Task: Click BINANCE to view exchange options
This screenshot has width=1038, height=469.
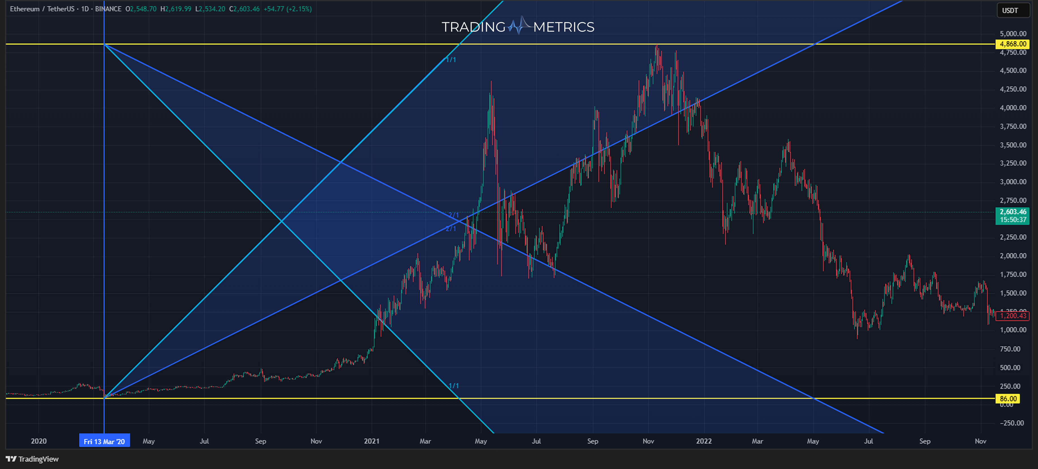Action: (109, 8)
